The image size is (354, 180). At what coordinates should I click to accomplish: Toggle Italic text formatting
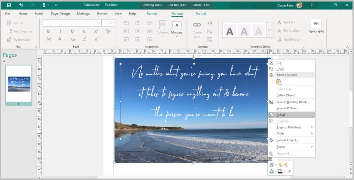tap(60, 31)
